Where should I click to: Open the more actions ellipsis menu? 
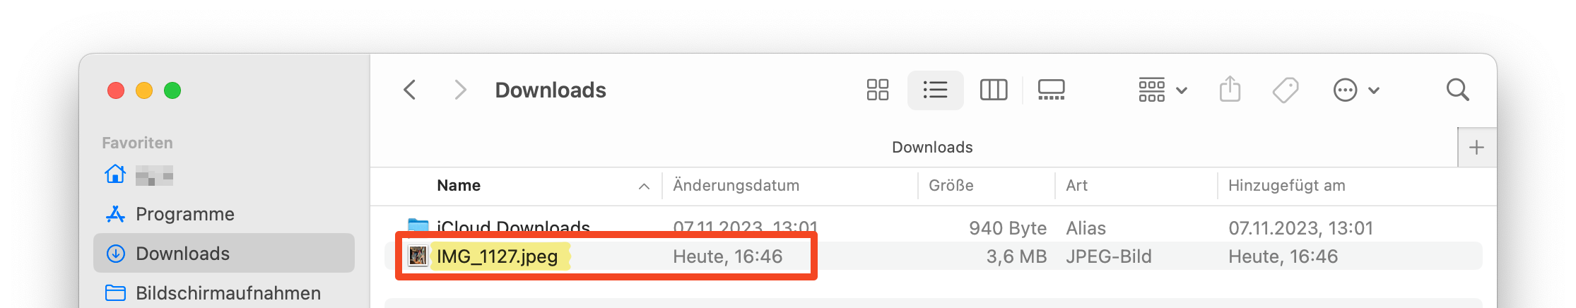pos(1356,90)
